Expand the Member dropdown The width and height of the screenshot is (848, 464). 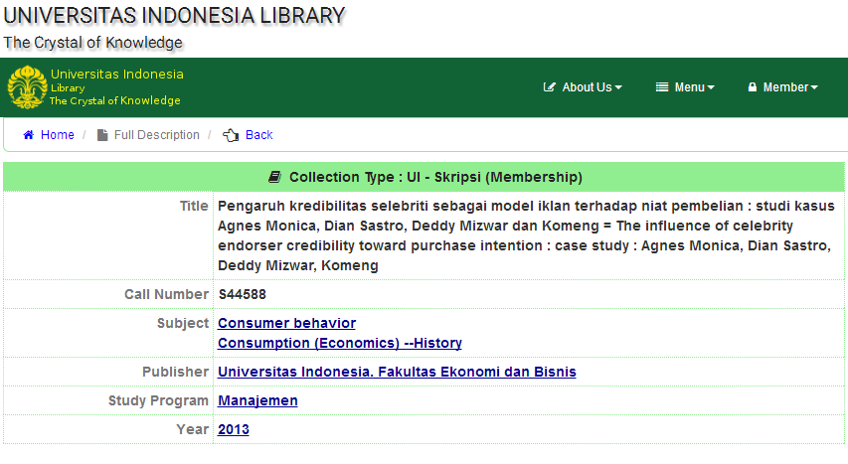[x=782, y=87]
